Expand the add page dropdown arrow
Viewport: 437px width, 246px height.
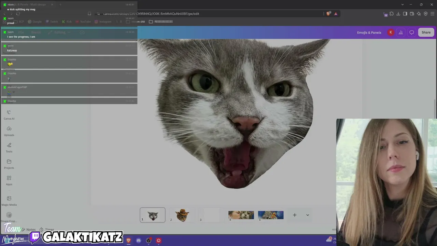pos(308,215)
